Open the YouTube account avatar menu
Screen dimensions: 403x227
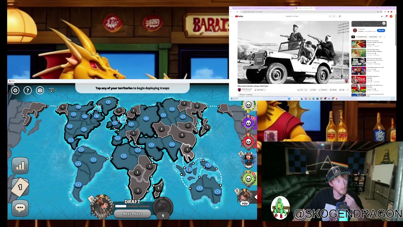click(391, 16)
